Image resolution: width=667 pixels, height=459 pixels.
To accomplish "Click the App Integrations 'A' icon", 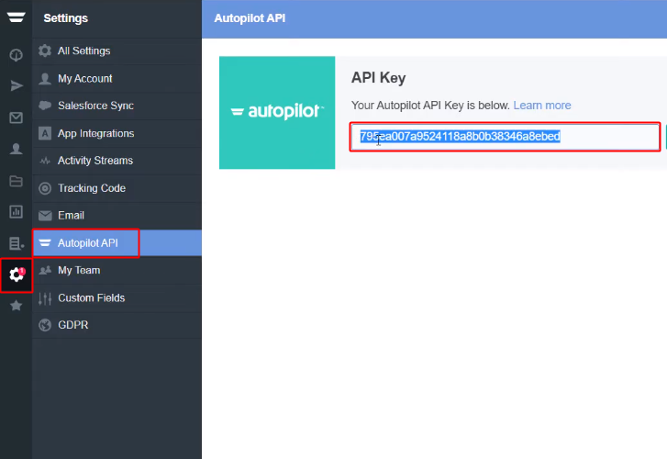I will [45, 133].
